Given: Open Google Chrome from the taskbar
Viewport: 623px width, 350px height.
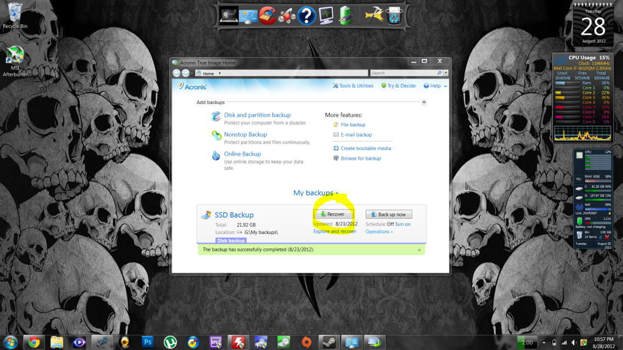Looking at the screenshot, I should (x=34, y=343).
